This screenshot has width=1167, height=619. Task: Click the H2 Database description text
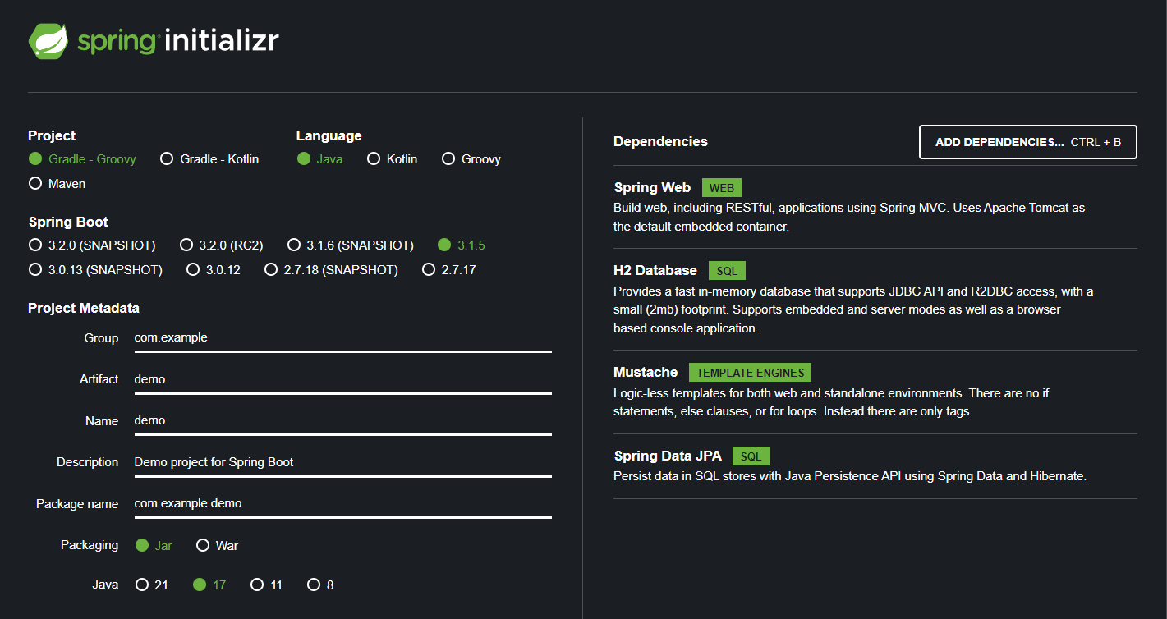[853, 309]
